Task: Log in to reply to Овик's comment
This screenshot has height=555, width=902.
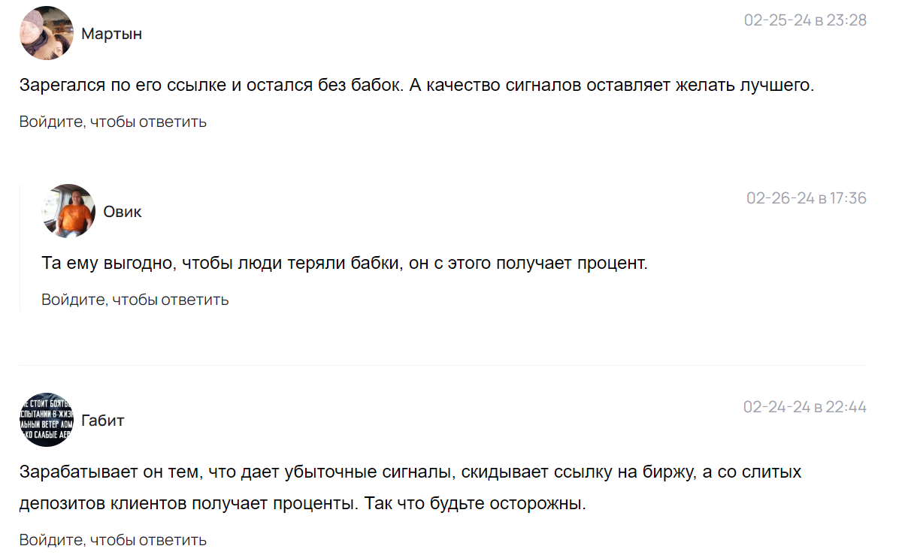Action: click(x=135, y=300)
